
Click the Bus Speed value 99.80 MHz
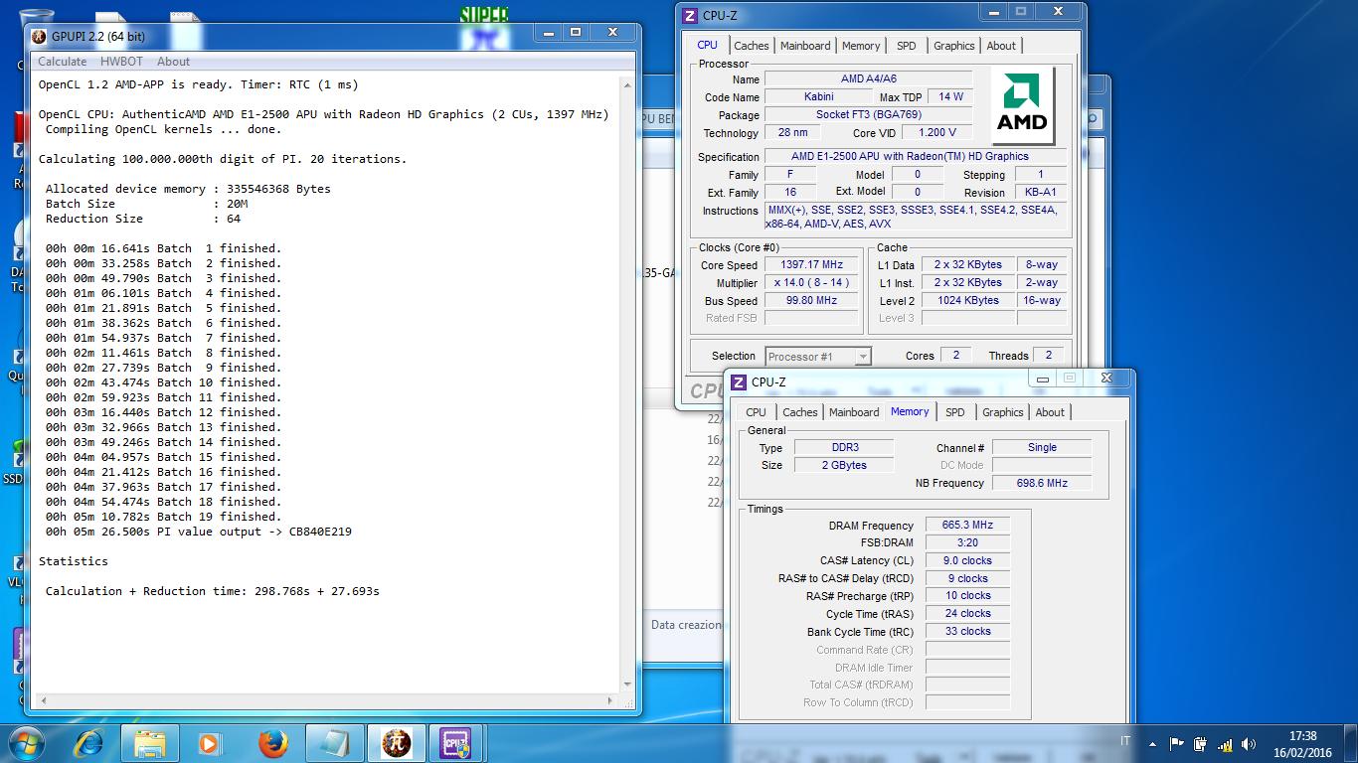click(x=811, y=301)
